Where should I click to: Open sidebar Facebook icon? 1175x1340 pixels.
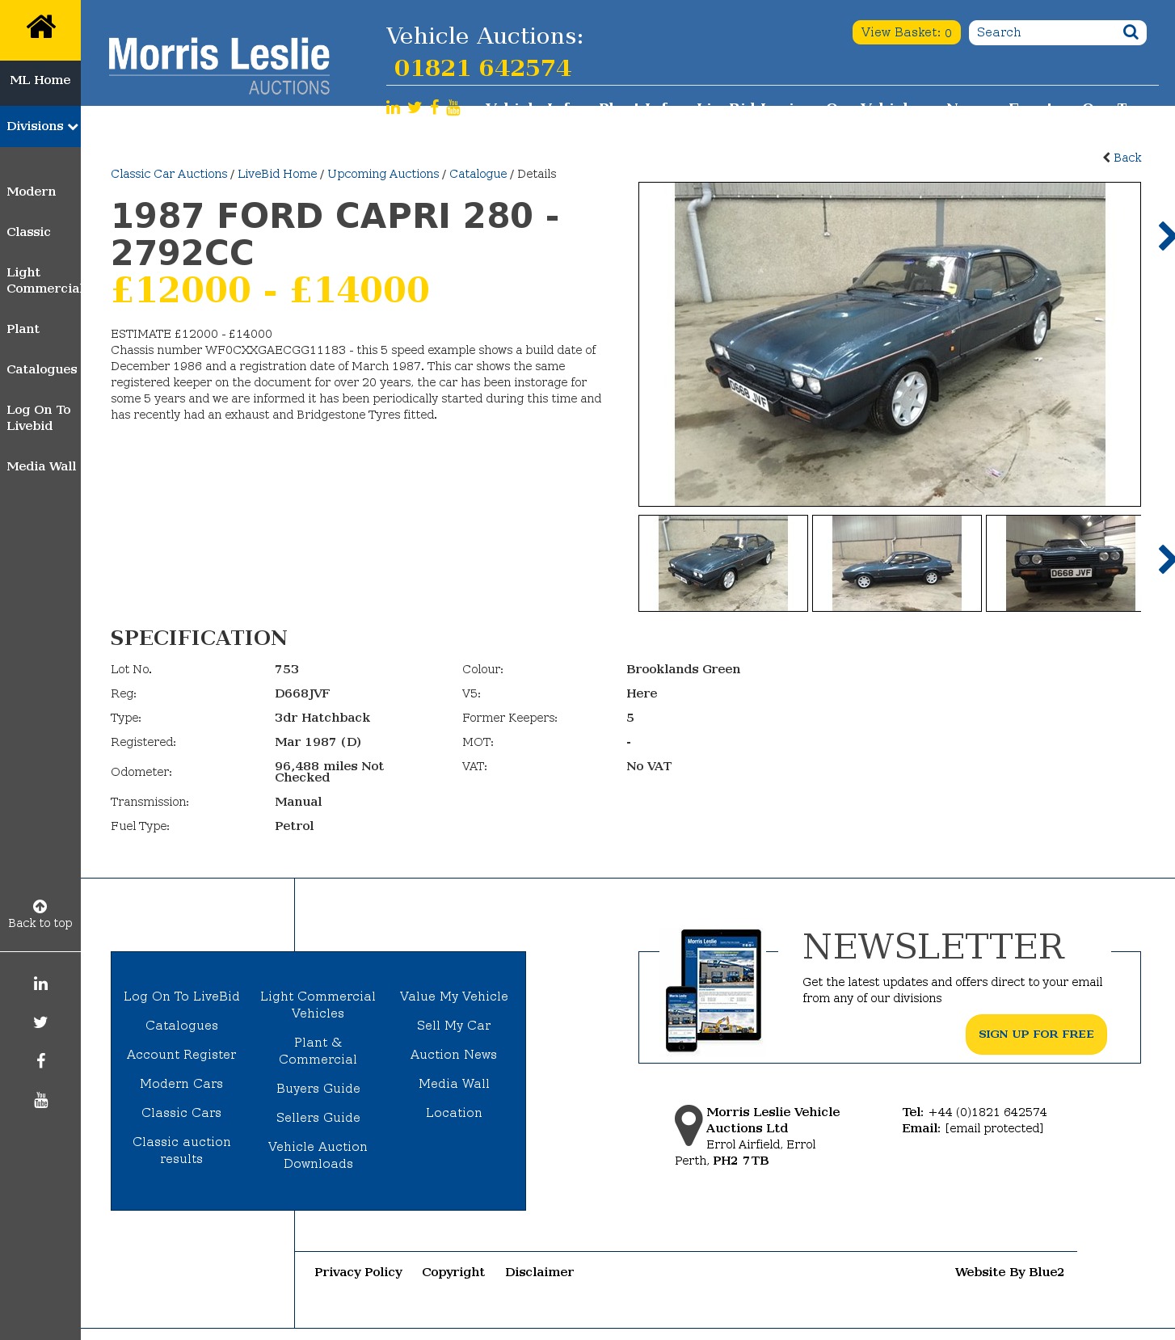click(x=40, y=1061)
